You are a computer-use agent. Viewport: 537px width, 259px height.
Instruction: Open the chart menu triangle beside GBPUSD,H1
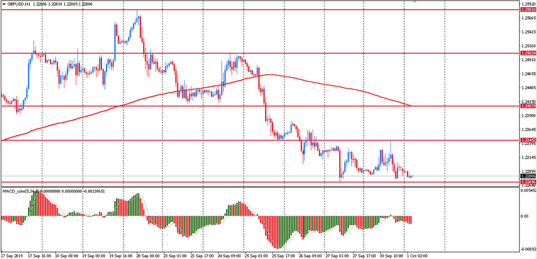point(4,4)
